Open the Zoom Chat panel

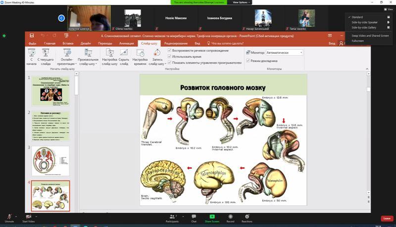(194, 217)
